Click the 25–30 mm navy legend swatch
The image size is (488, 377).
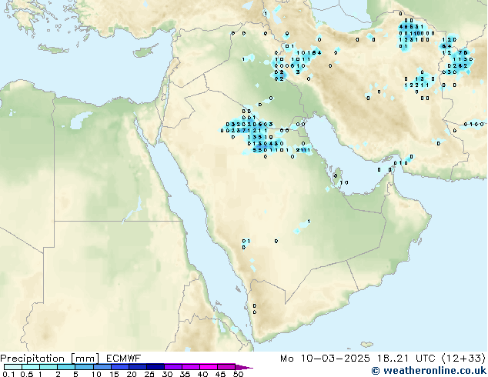point(155,367)
